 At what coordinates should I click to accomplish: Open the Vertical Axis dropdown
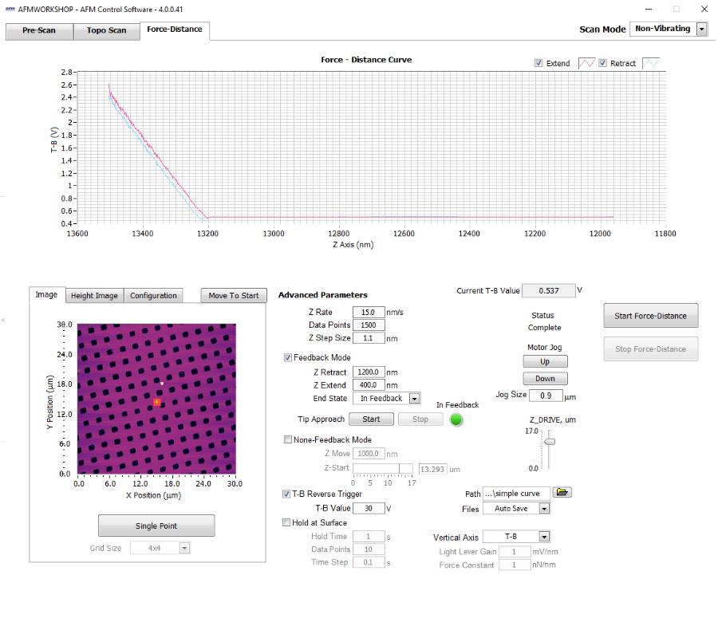tap(544, 538)
